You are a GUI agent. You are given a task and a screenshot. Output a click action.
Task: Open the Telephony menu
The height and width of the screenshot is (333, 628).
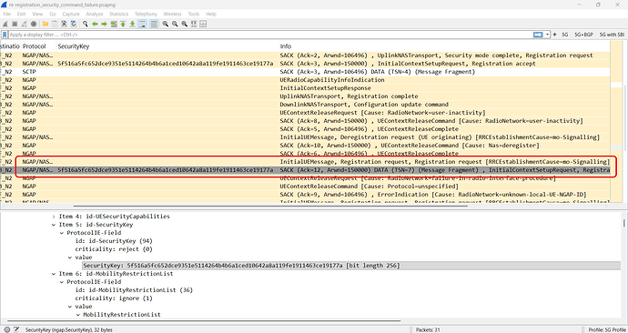[x=146, y=14]
